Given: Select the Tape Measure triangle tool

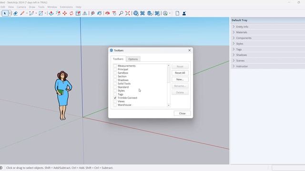Looking at the screenshot, I should tap(85, 13).
